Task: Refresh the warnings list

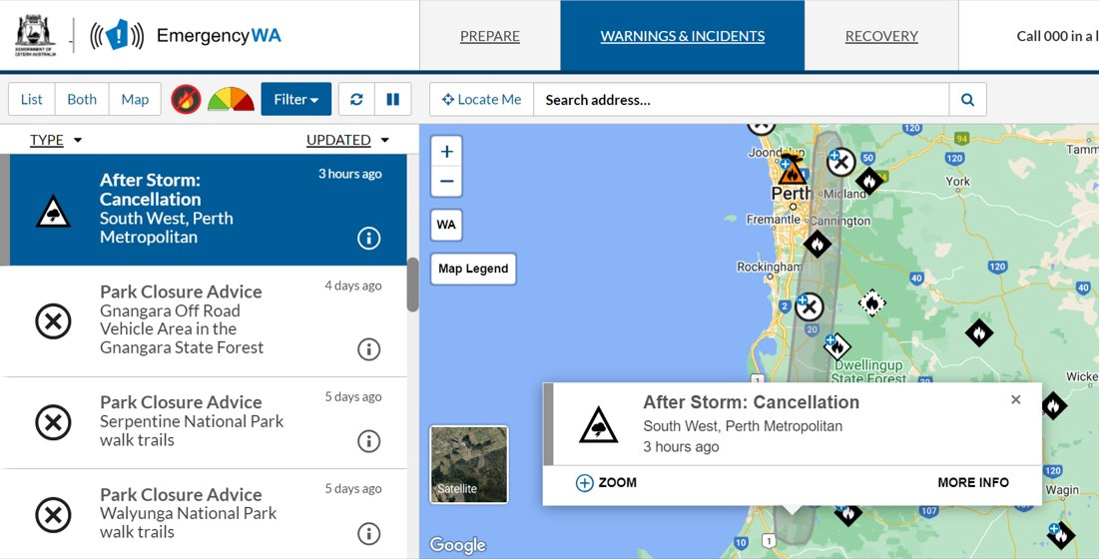Action: [356, 100]
